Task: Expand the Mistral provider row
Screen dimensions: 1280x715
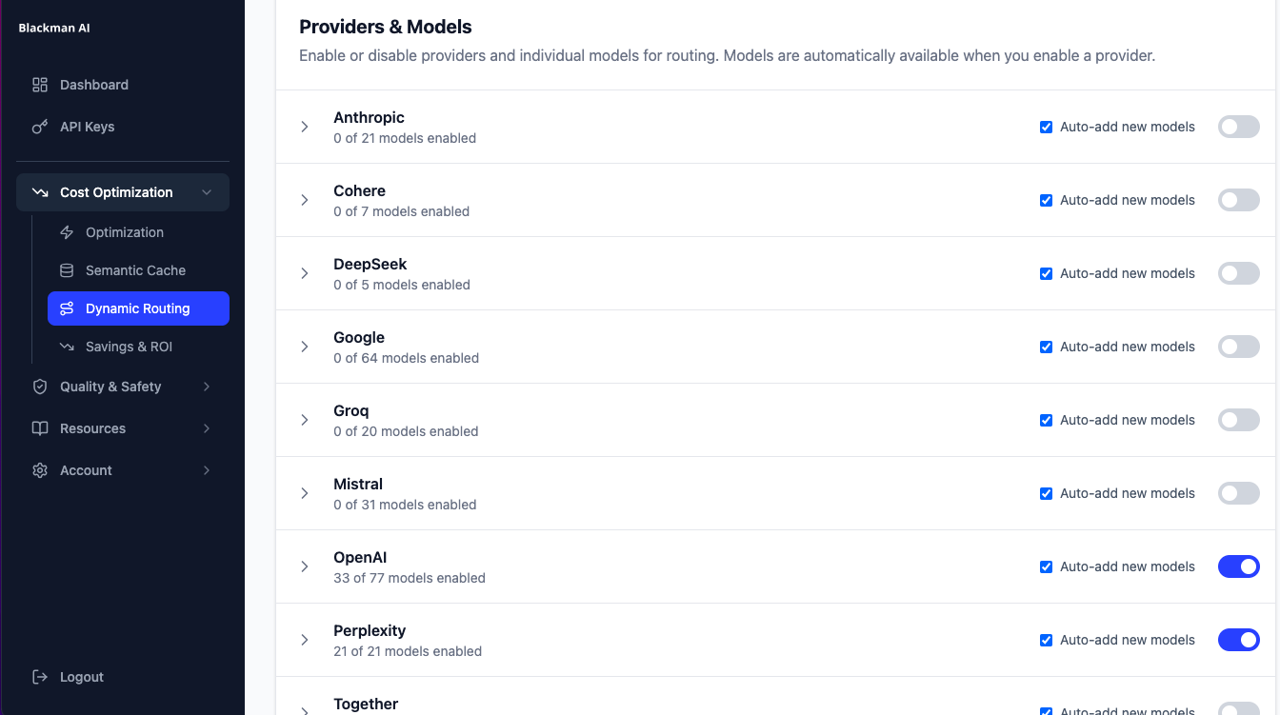Action: tap(305, 493)
